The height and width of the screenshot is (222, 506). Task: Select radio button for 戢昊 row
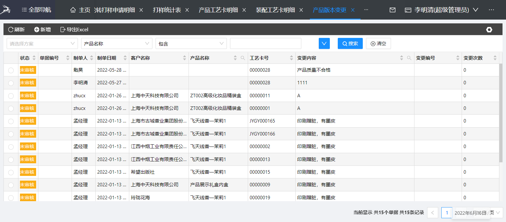[x=11, y=70]
